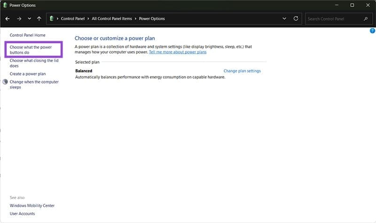This screenshot has height=223, width=376.
Task: Click the search magnifier icon
Action: click(x=366, y=19)
